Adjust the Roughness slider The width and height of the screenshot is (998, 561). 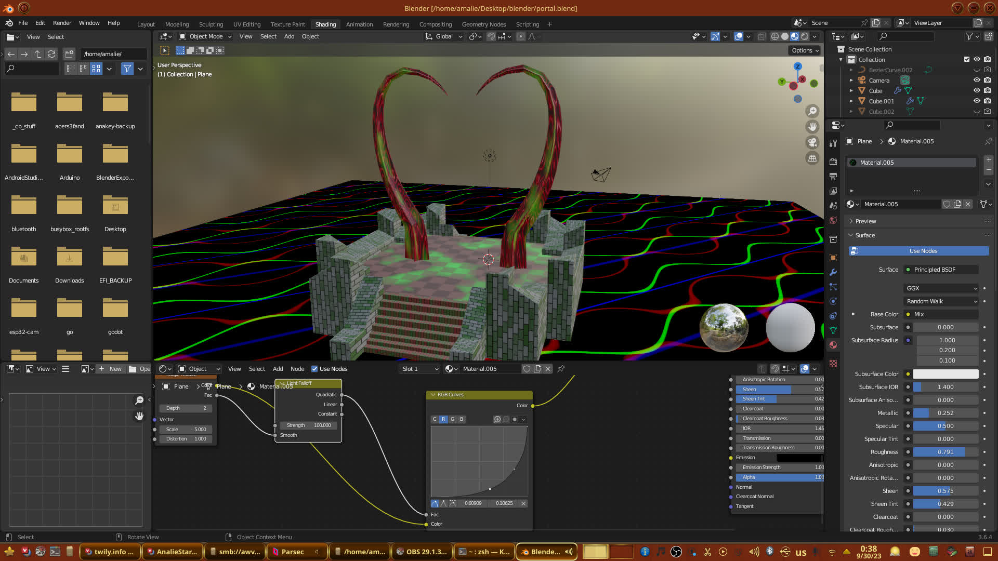pos(945,452)
